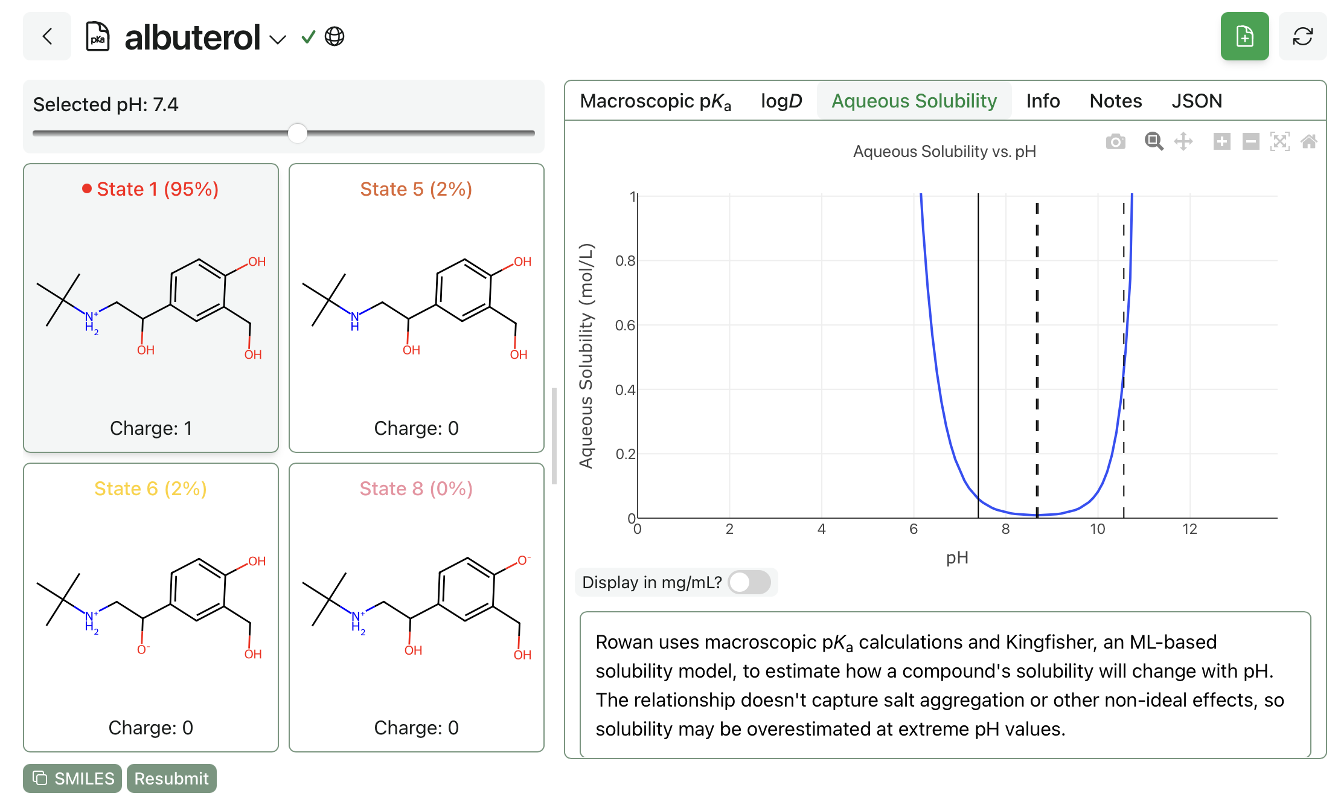The image size is (1338, 802).
Task: Click the plot zoom out minus icon
Action: 1251,142
